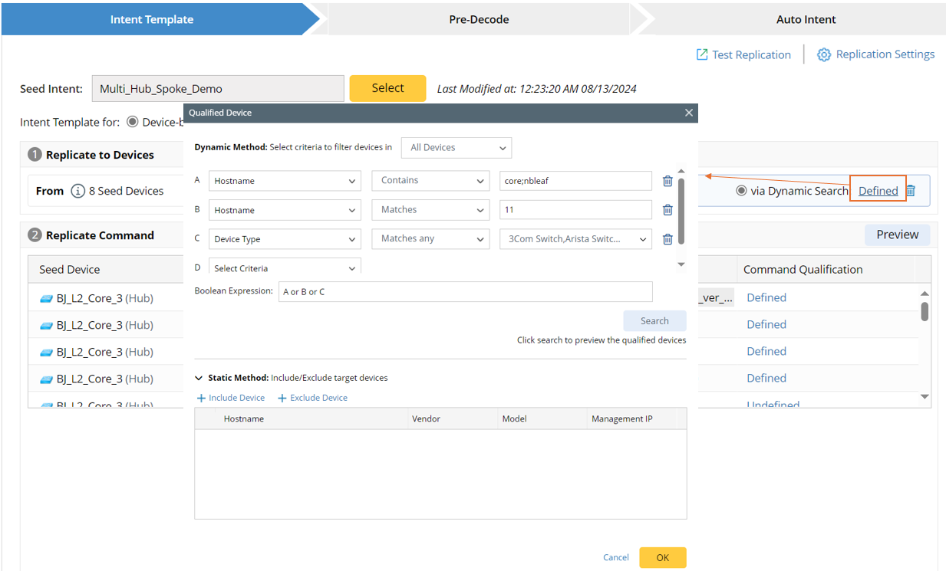The height and width of the screenshot is (571, 946).
Task: Open the Contains operator dropdown in row A
Action: [x=430, y=181]
